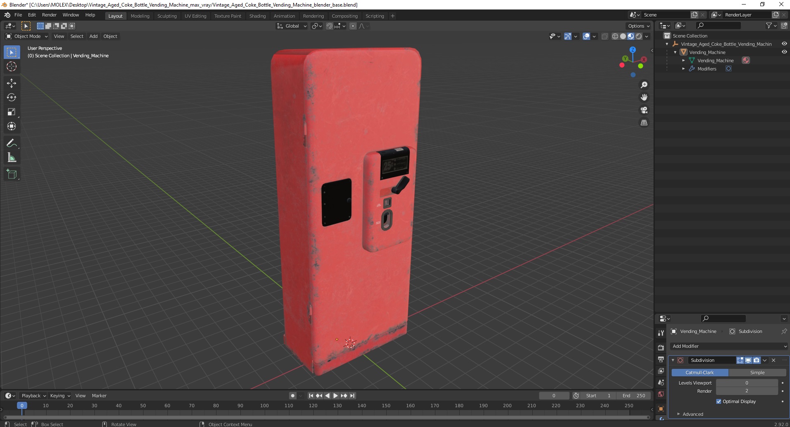The image size is (790, 427).
Task: Open the Scene properties tab
Action: (x=661, y=382)
